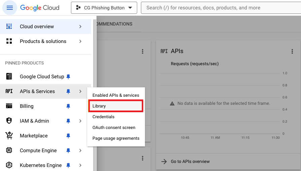Click the IAM & Admin shield icon

[x=9, y=121]
